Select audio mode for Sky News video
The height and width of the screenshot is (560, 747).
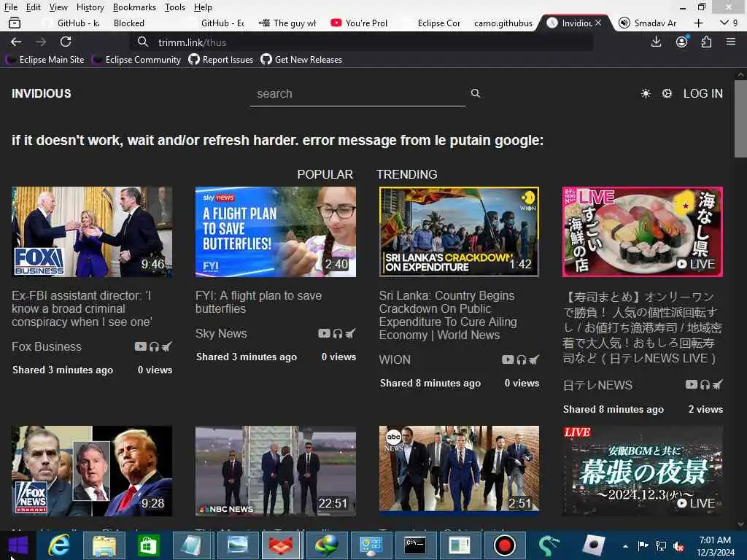[337, 333]
